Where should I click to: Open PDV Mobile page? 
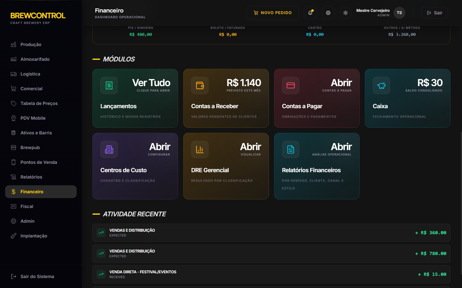(41, 118)
